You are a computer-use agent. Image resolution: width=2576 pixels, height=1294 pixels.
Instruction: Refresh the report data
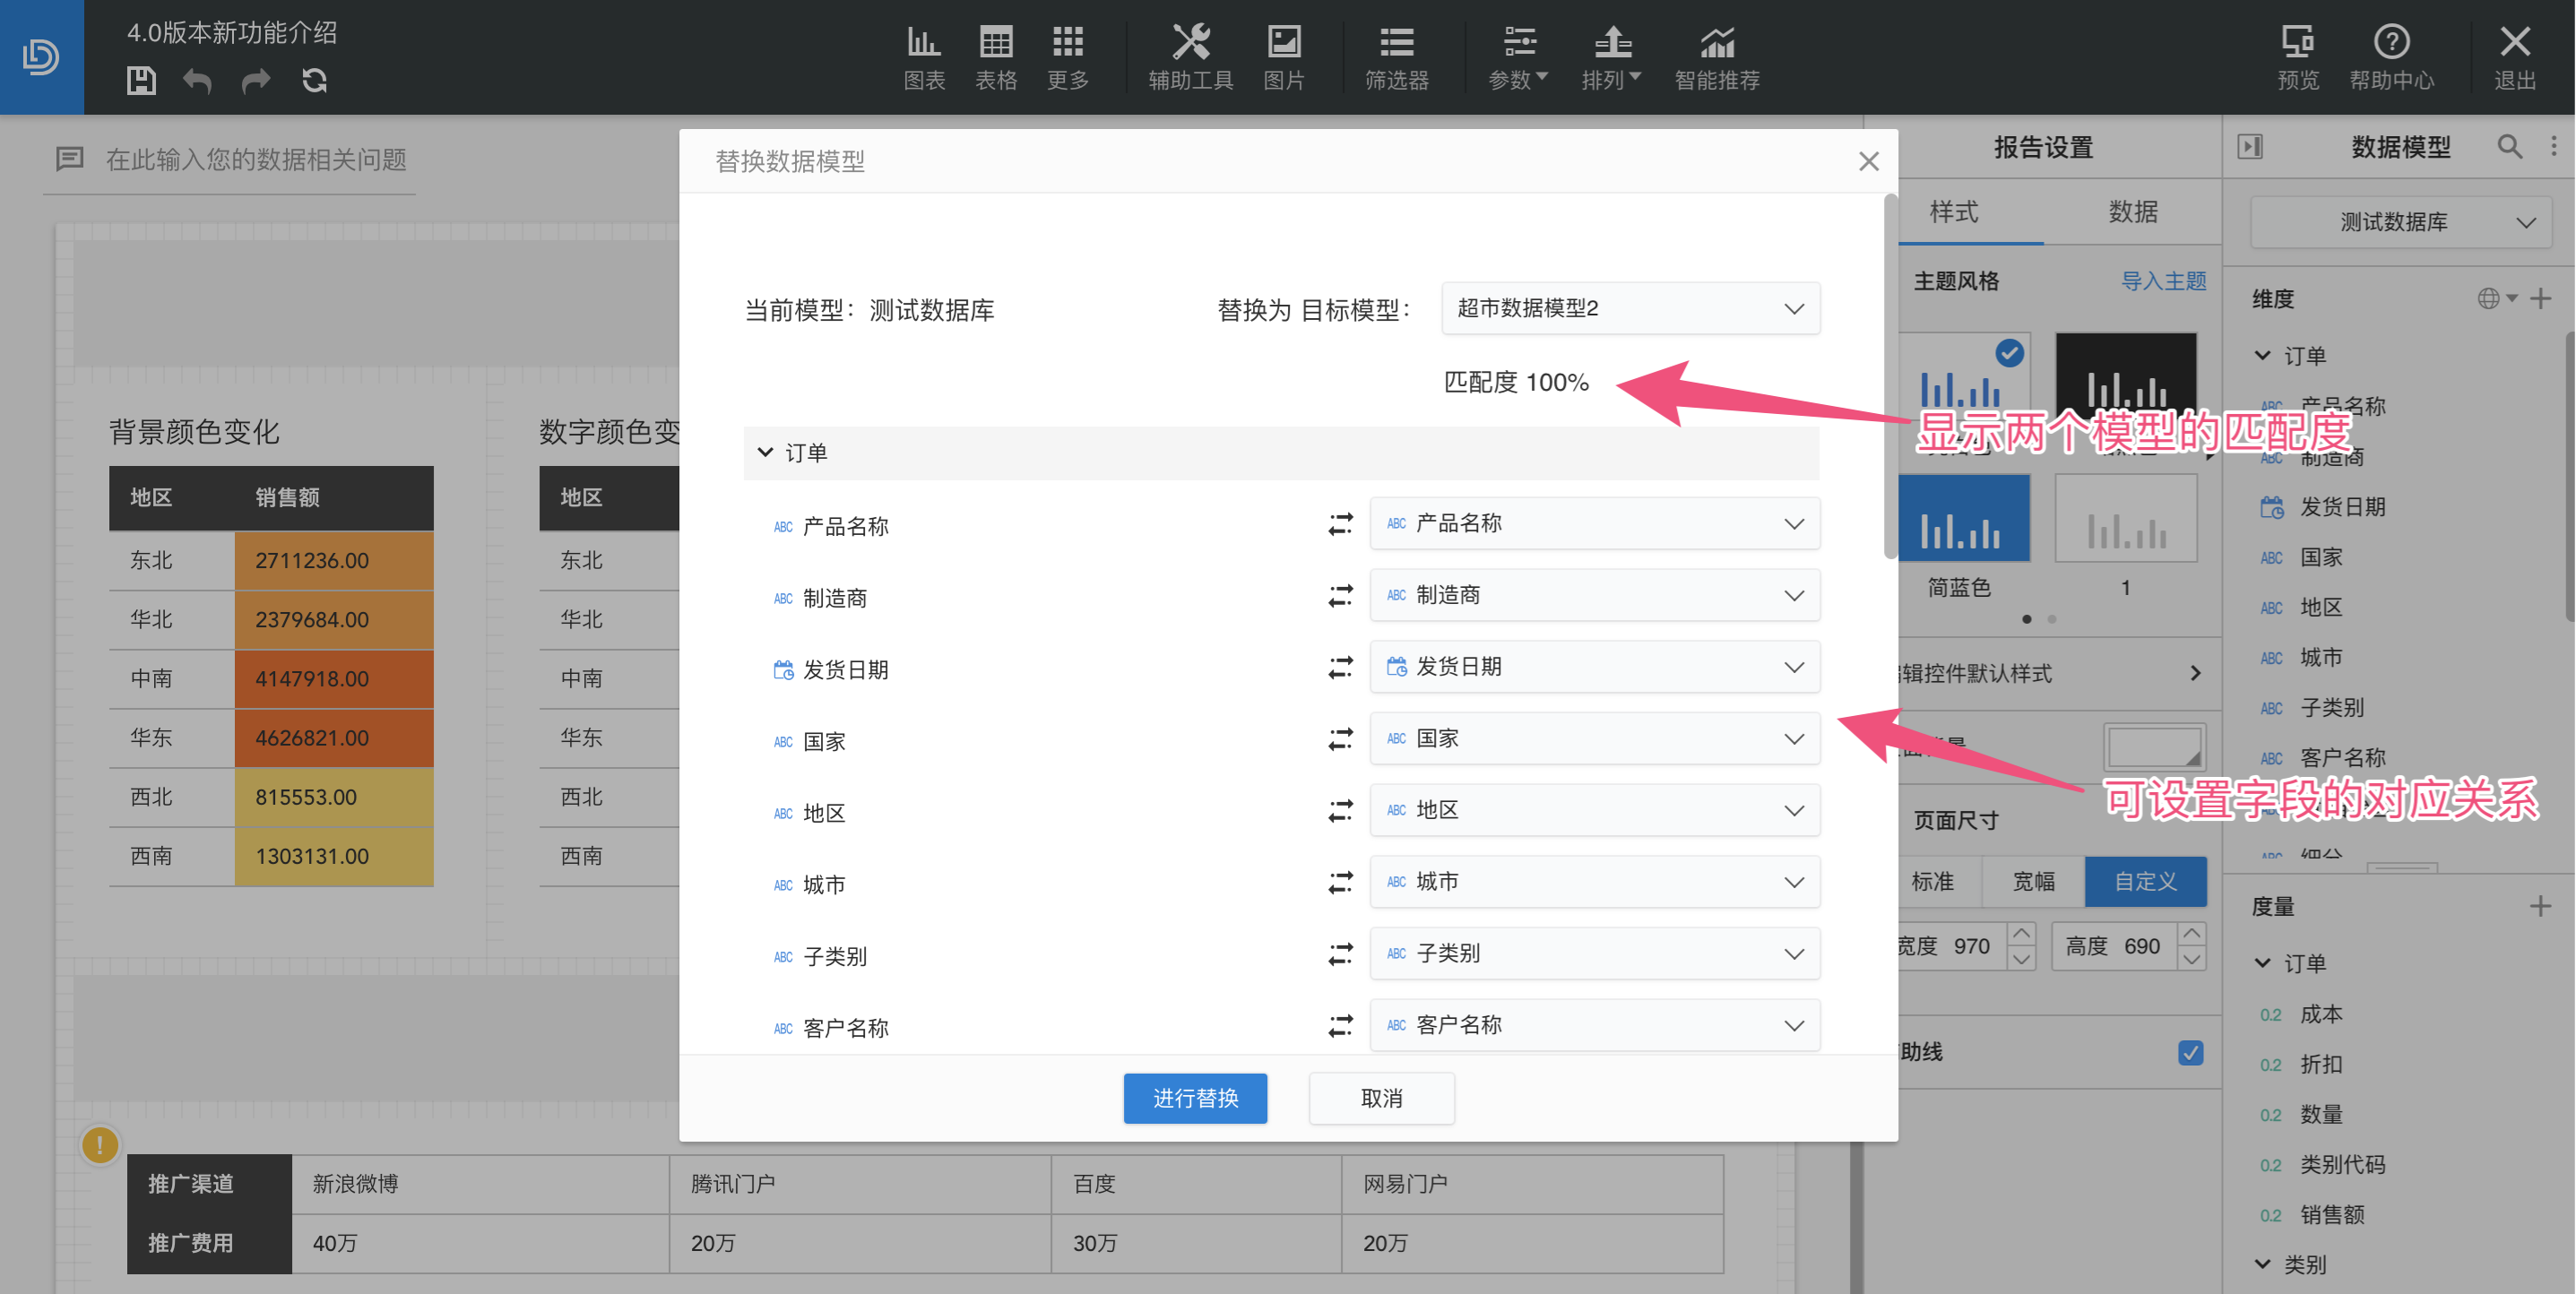click(x=315, y=81)
